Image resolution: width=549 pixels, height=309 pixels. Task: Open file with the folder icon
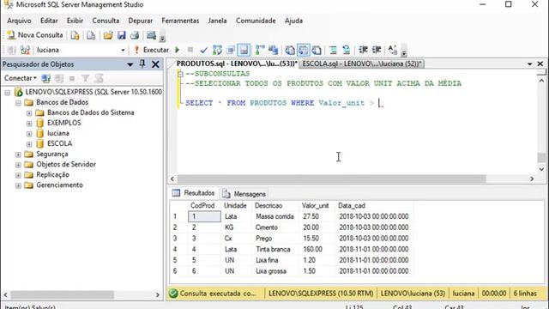108,35
